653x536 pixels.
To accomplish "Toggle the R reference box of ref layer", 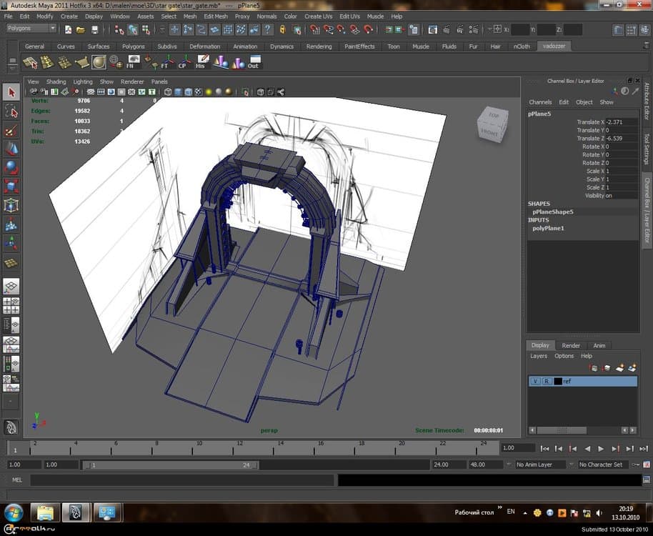I will tap(547, 382).
